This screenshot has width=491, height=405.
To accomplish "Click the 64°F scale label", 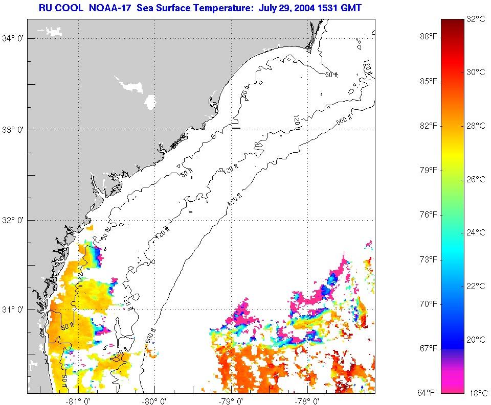I will [x=426, y=393].
